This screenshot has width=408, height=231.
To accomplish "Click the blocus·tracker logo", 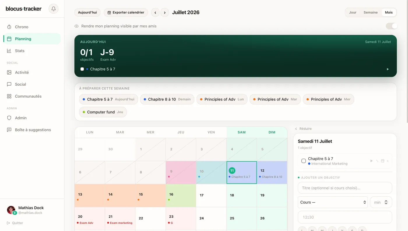I will click(x=24, y=9).
